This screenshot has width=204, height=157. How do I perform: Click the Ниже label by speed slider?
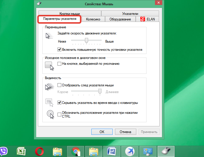tap(62, 41)
